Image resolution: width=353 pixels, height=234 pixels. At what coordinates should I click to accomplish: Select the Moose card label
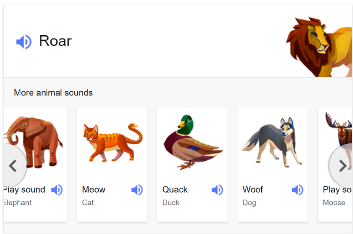point(334,203)
